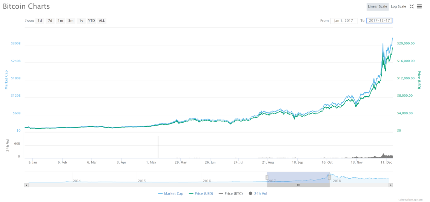The height and width of the screenshot is (202, 430).
Task: Click navigator right scroll arrow
Action: 391,185
